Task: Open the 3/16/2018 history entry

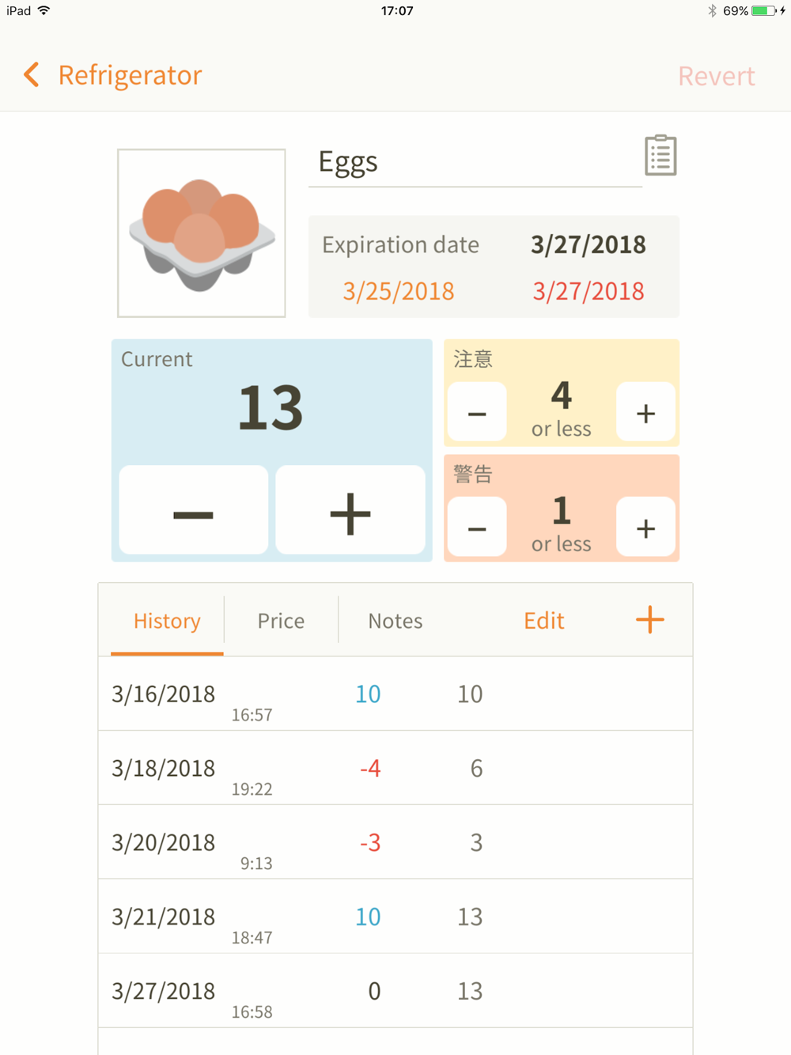Action: coord(395,694)
